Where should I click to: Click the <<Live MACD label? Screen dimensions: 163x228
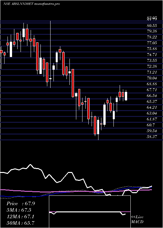137,220
